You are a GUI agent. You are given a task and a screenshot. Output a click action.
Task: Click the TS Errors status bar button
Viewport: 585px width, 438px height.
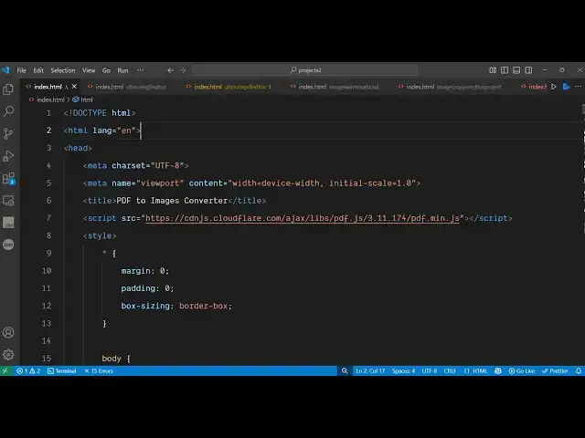click(99, 370)
